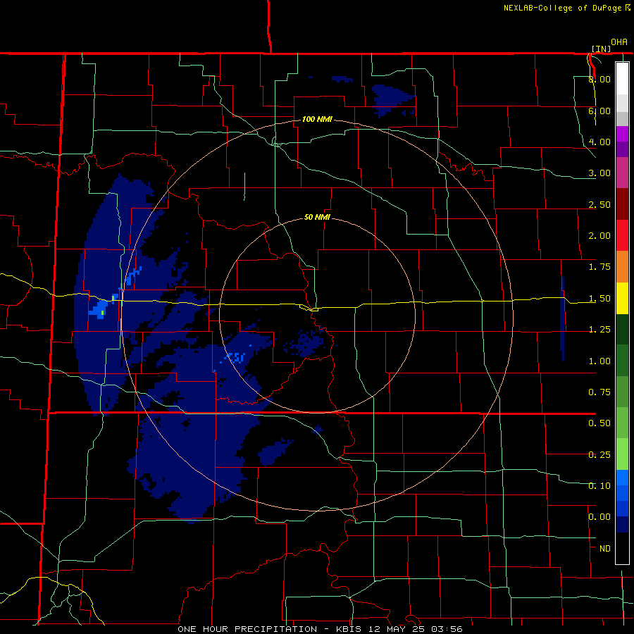This screenshot has width=634, height=634.
Task: Select the lightest green legend swatch beside 0.25
Action: pos(622,454)
